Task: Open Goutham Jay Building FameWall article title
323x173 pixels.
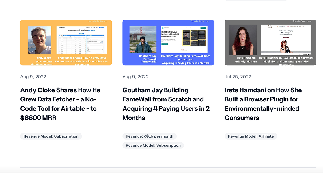Action: [x=166, y=104]
